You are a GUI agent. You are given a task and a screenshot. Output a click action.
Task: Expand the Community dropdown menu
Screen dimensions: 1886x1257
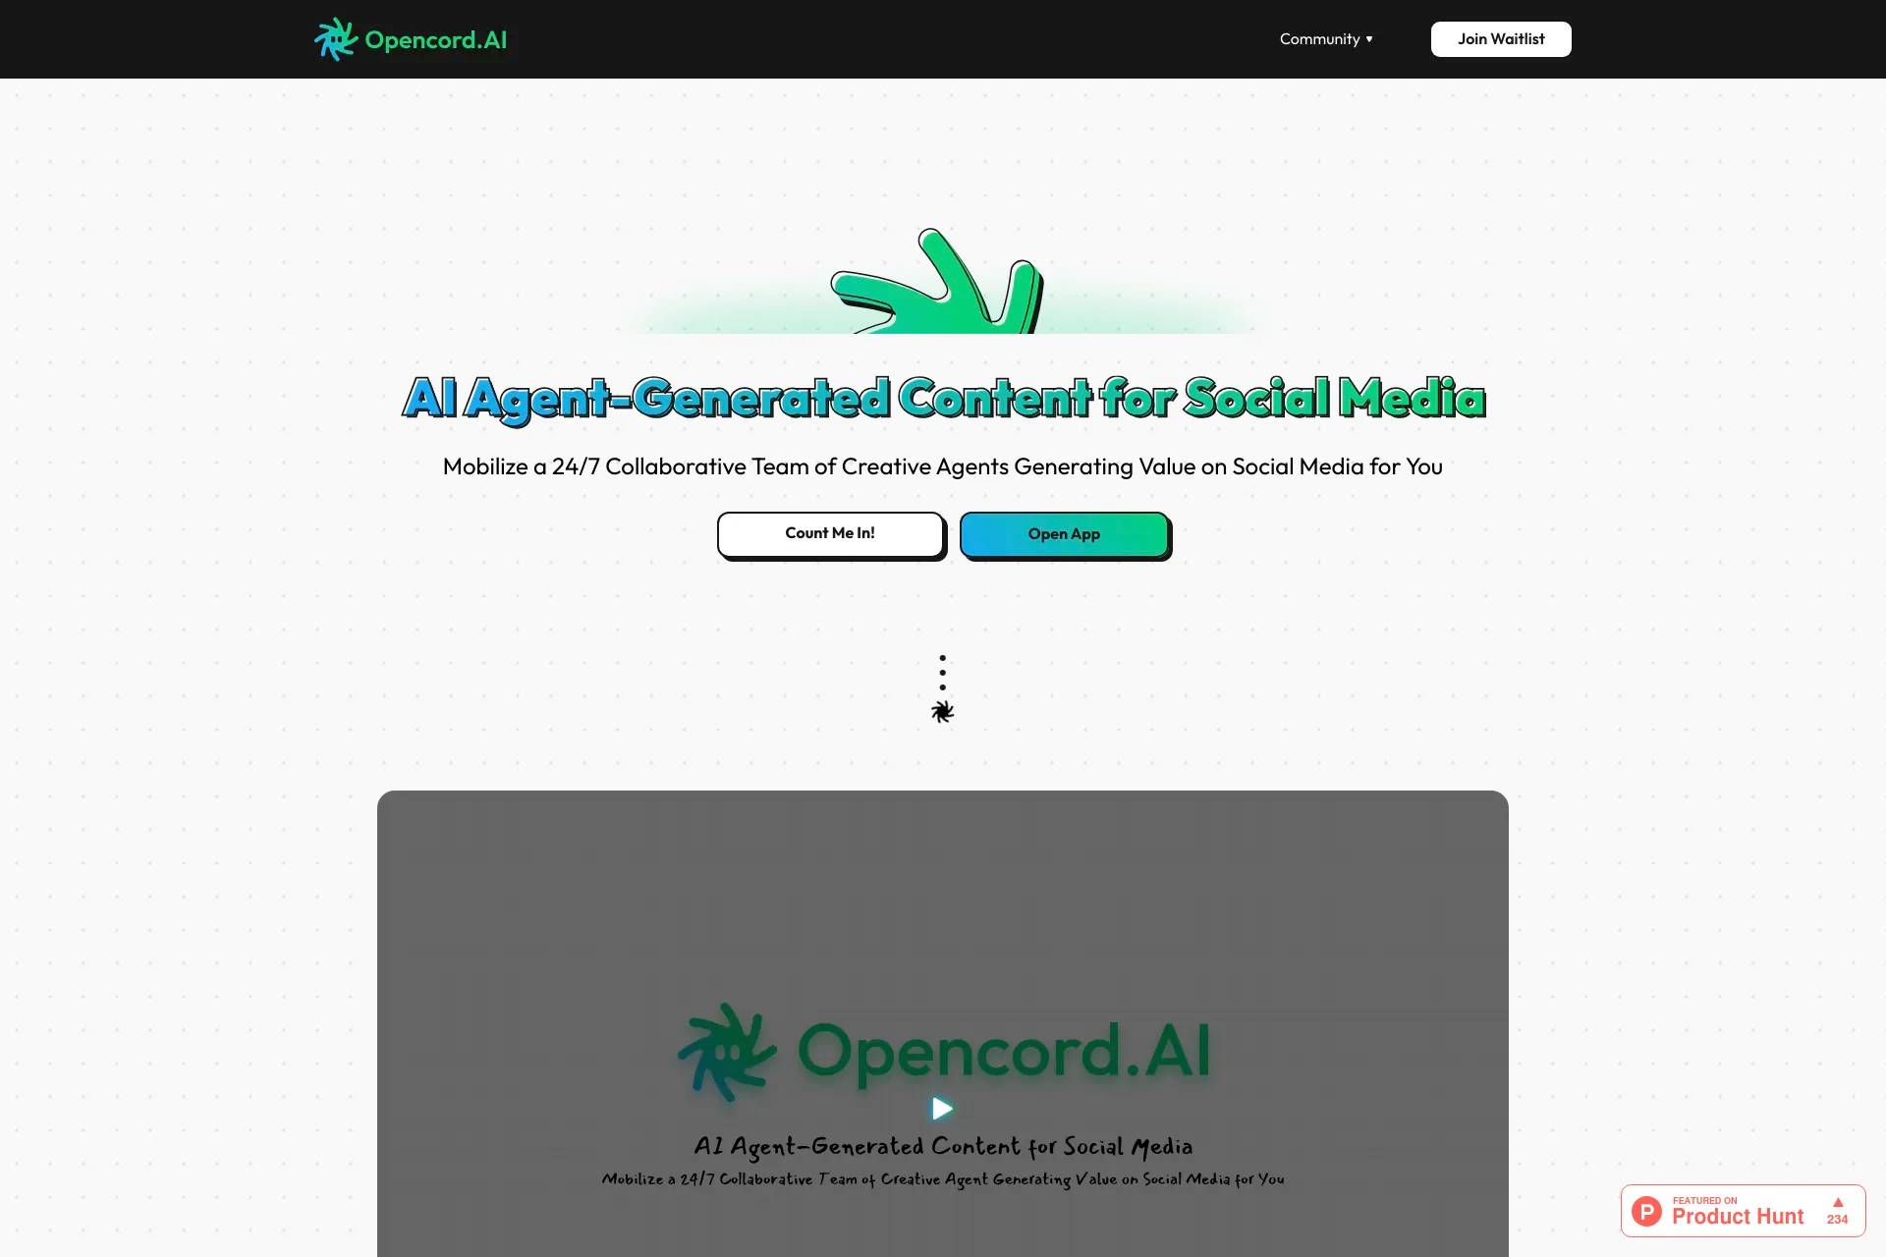(1326, 38)
